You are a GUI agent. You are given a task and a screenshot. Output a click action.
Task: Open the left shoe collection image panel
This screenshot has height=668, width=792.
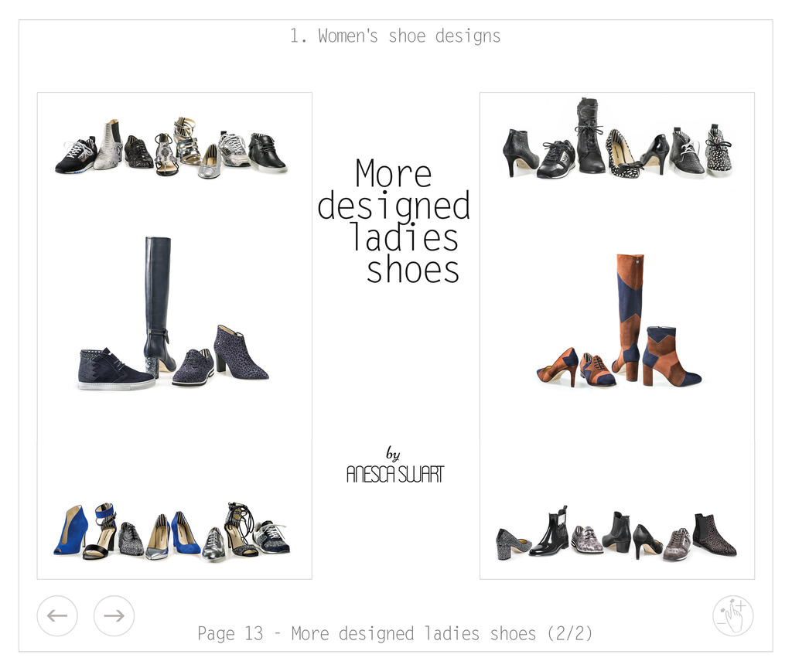click(174, 336)
